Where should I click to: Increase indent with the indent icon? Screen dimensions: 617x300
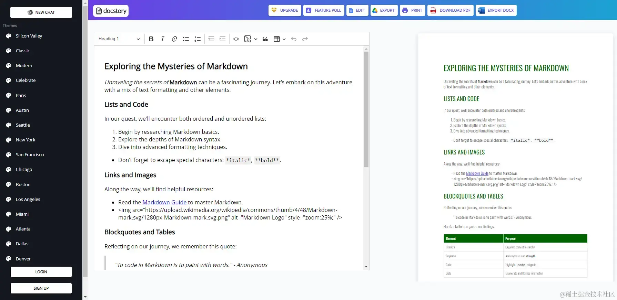pos(223,39)
